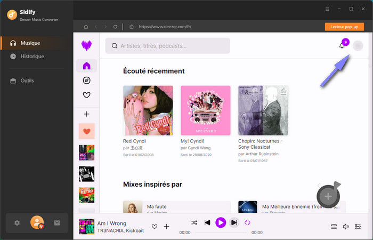
Task: Open the Deezer home icon in sidebar
Action: click(86, 66)
